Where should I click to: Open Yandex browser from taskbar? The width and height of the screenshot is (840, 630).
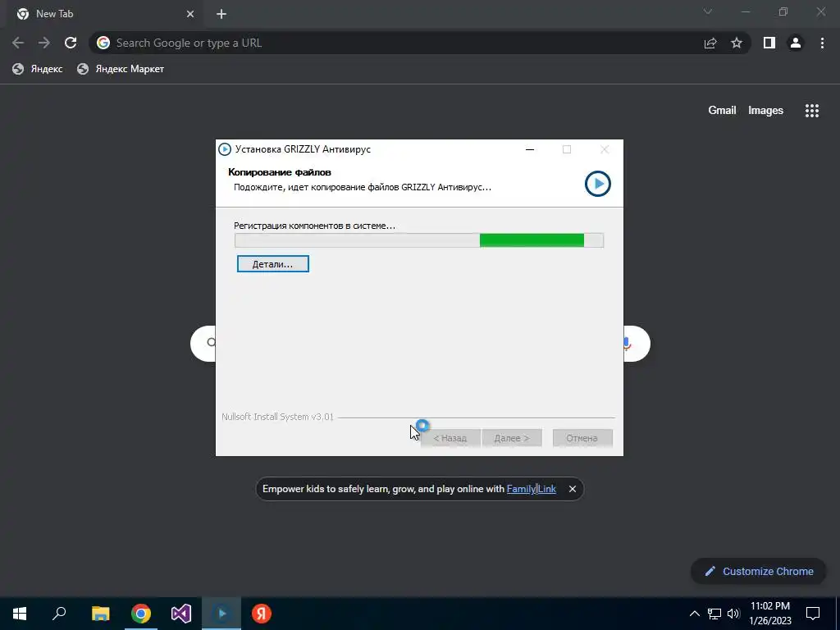coord(262,614)
